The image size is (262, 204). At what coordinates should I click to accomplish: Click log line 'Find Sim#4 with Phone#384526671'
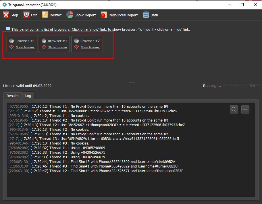96,171
